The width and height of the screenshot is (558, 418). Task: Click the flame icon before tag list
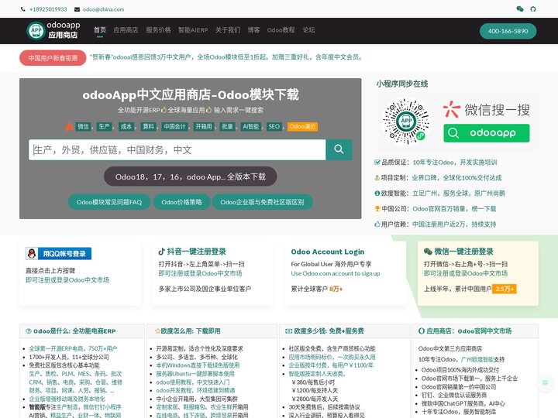69,126
